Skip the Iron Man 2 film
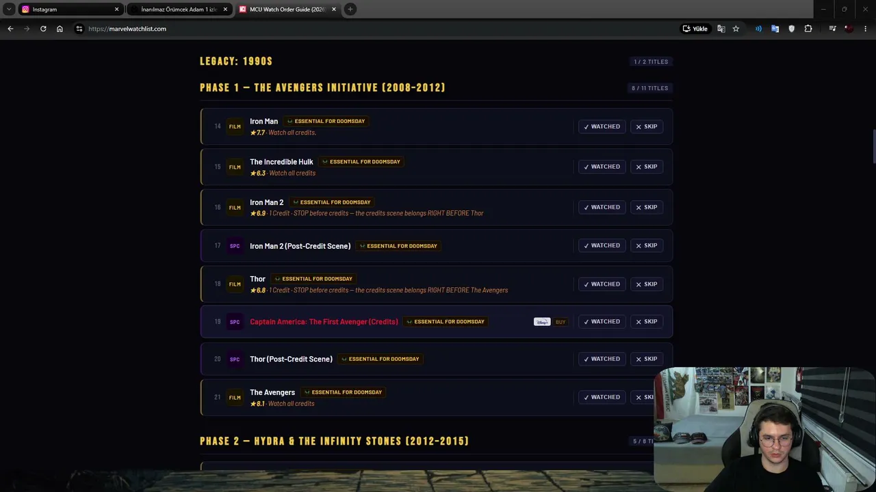 647,207
